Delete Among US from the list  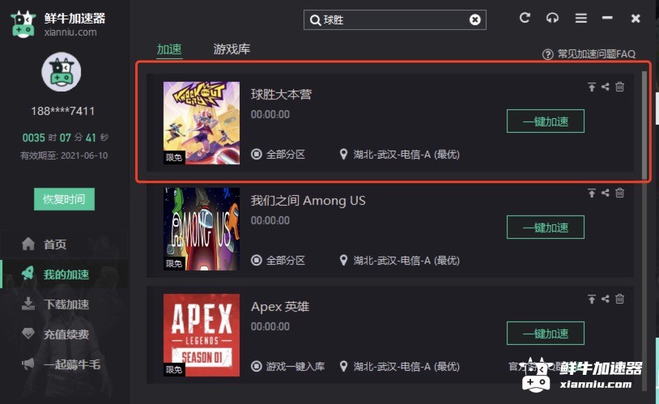(619, 193)
